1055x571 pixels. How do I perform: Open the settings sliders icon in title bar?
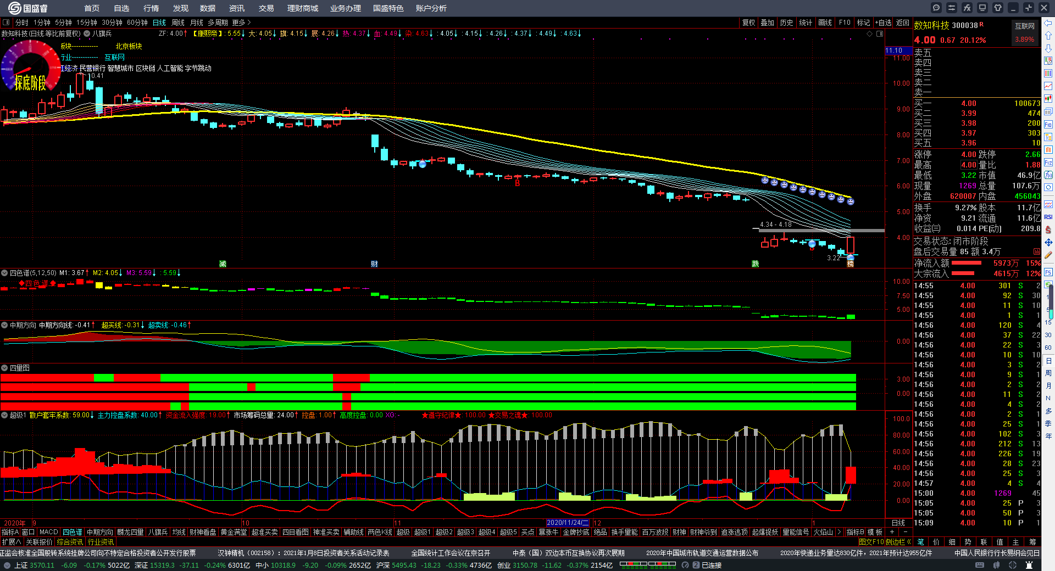952,8
